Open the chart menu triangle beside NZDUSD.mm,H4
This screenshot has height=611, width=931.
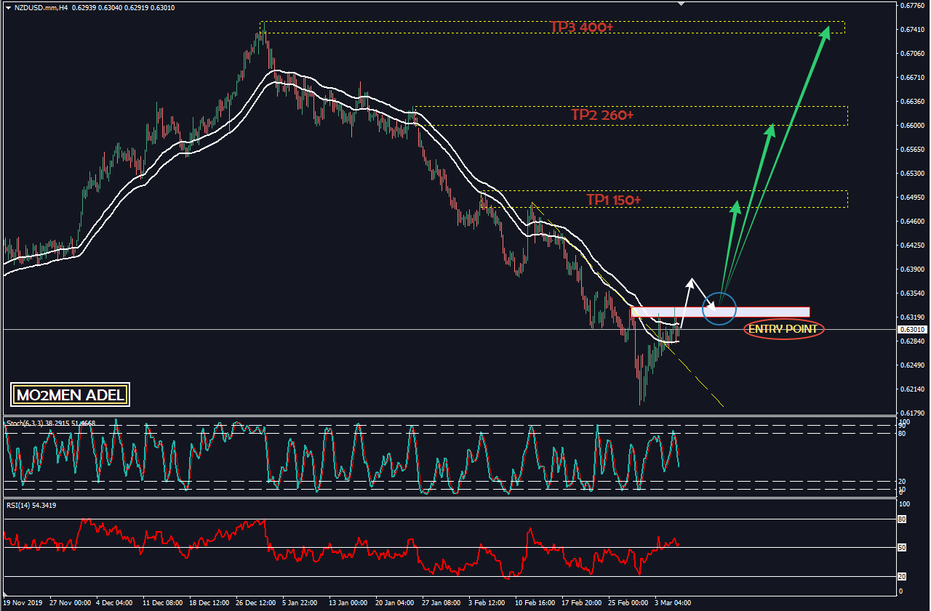(7, 7)
